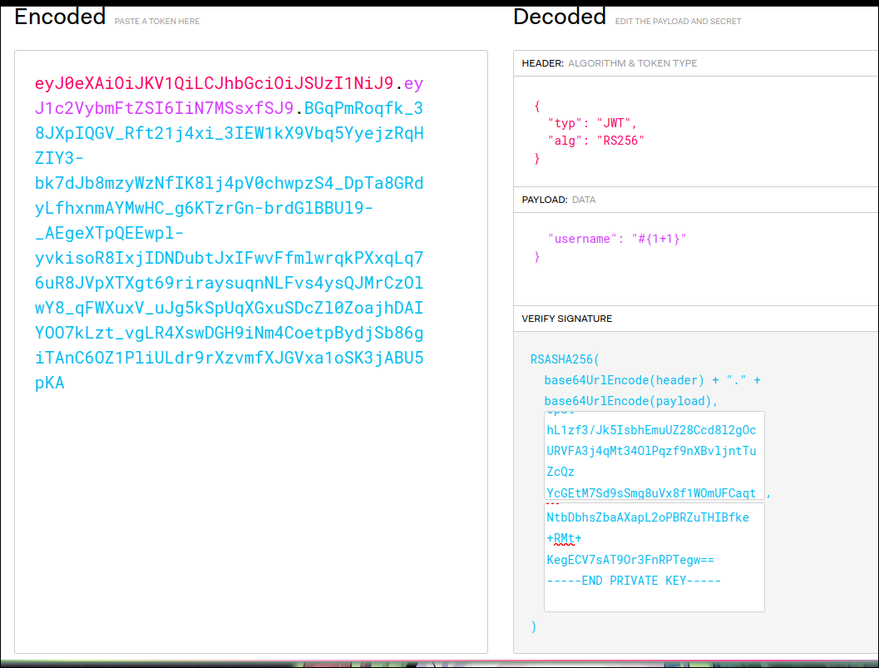Select the HEADER section title

click(x=542, y=63)
